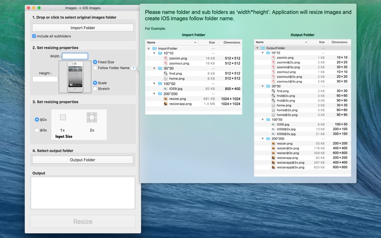Screen dimensions: 381x238
Task: Click the Output Folder button
Action: pyautogui.click(x=82, y=160)
